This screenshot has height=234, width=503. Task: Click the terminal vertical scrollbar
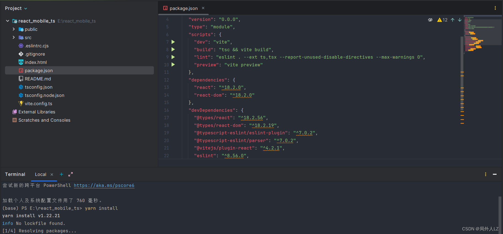point(500,215)
